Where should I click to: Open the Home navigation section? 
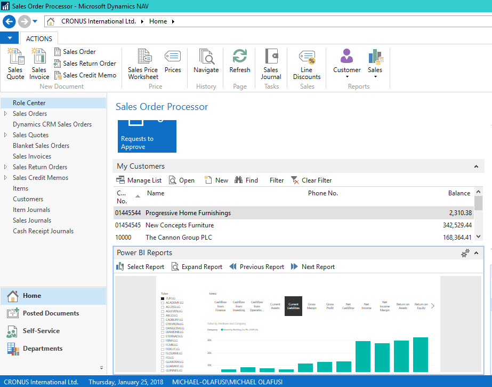click(53, 296)
